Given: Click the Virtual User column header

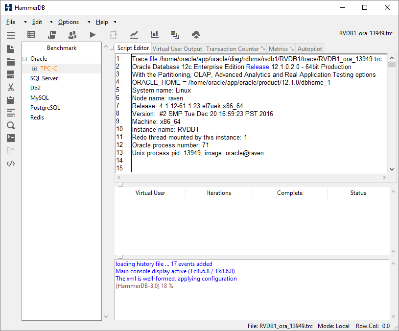Looking at the screenshot, I should 150,193.
